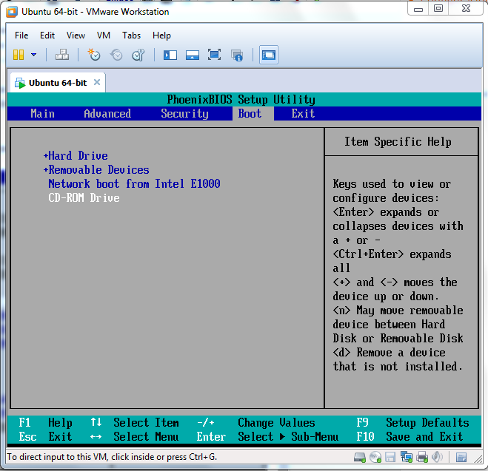488x471 pixels.
Task: Select the CD-ROM Drive boot entry
Action: pyautogui.click(x=84, y=198)
